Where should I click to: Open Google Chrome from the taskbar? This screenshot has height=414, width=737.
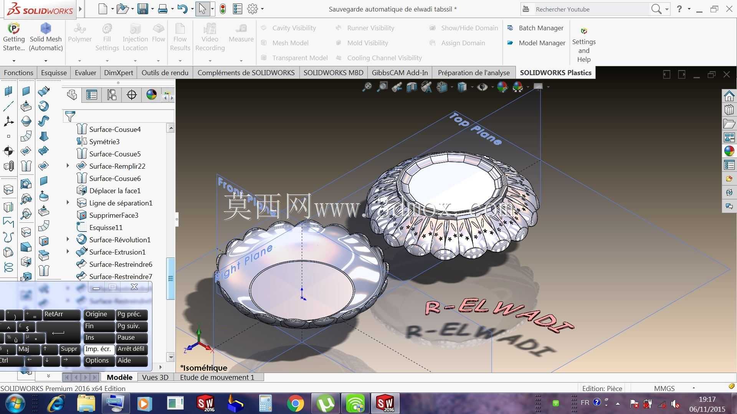pyautogui.click(x=295, y=403)
